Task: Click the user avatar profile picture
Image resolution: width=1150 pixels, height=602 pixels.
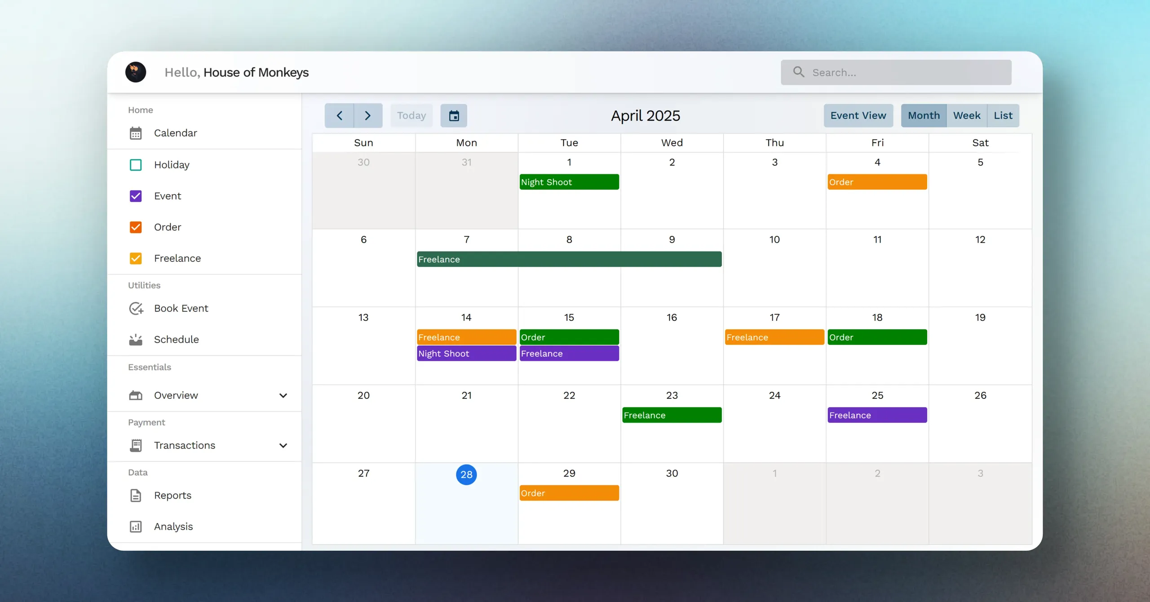Action: tap(136, 72)
